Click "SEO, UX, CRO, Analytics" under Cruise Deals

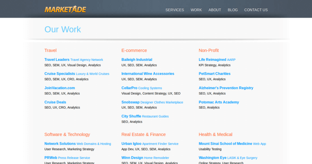click(x=62, y=107)
